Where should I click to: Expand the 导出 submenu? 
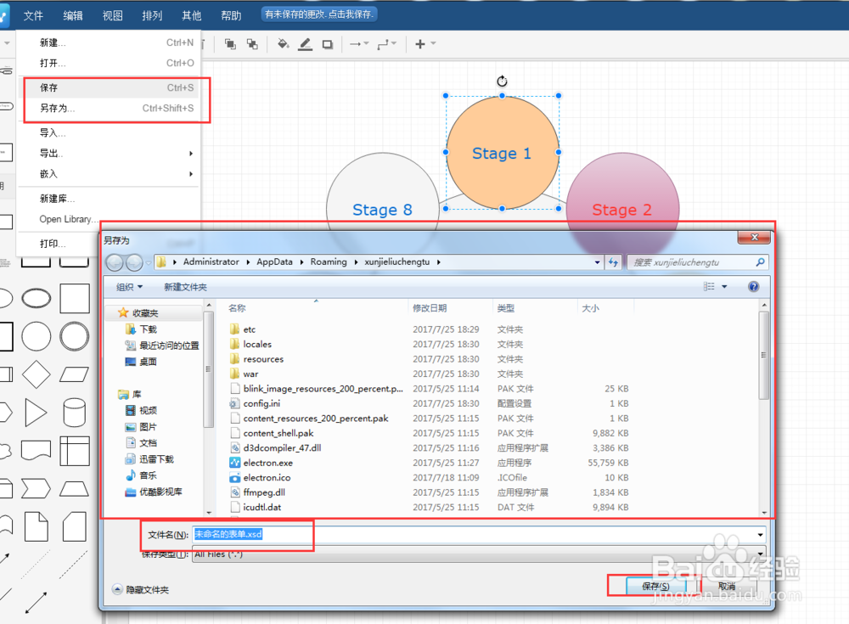tap(109, 154)
